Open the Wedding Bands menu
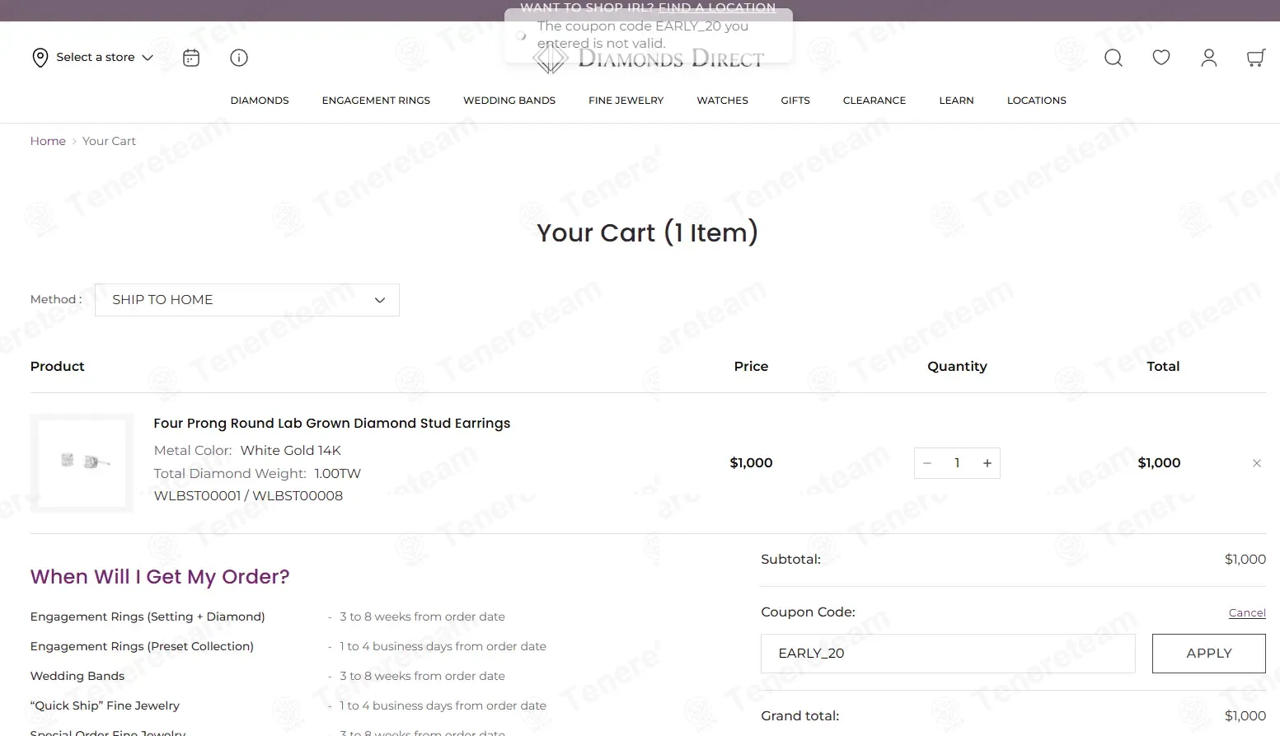 [509, 101]
